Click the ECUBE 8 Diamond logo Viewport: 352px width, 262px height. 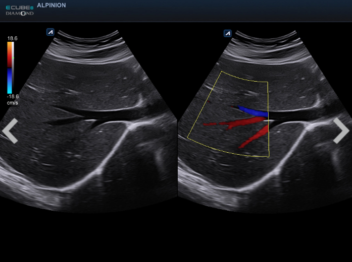[20, 11]
